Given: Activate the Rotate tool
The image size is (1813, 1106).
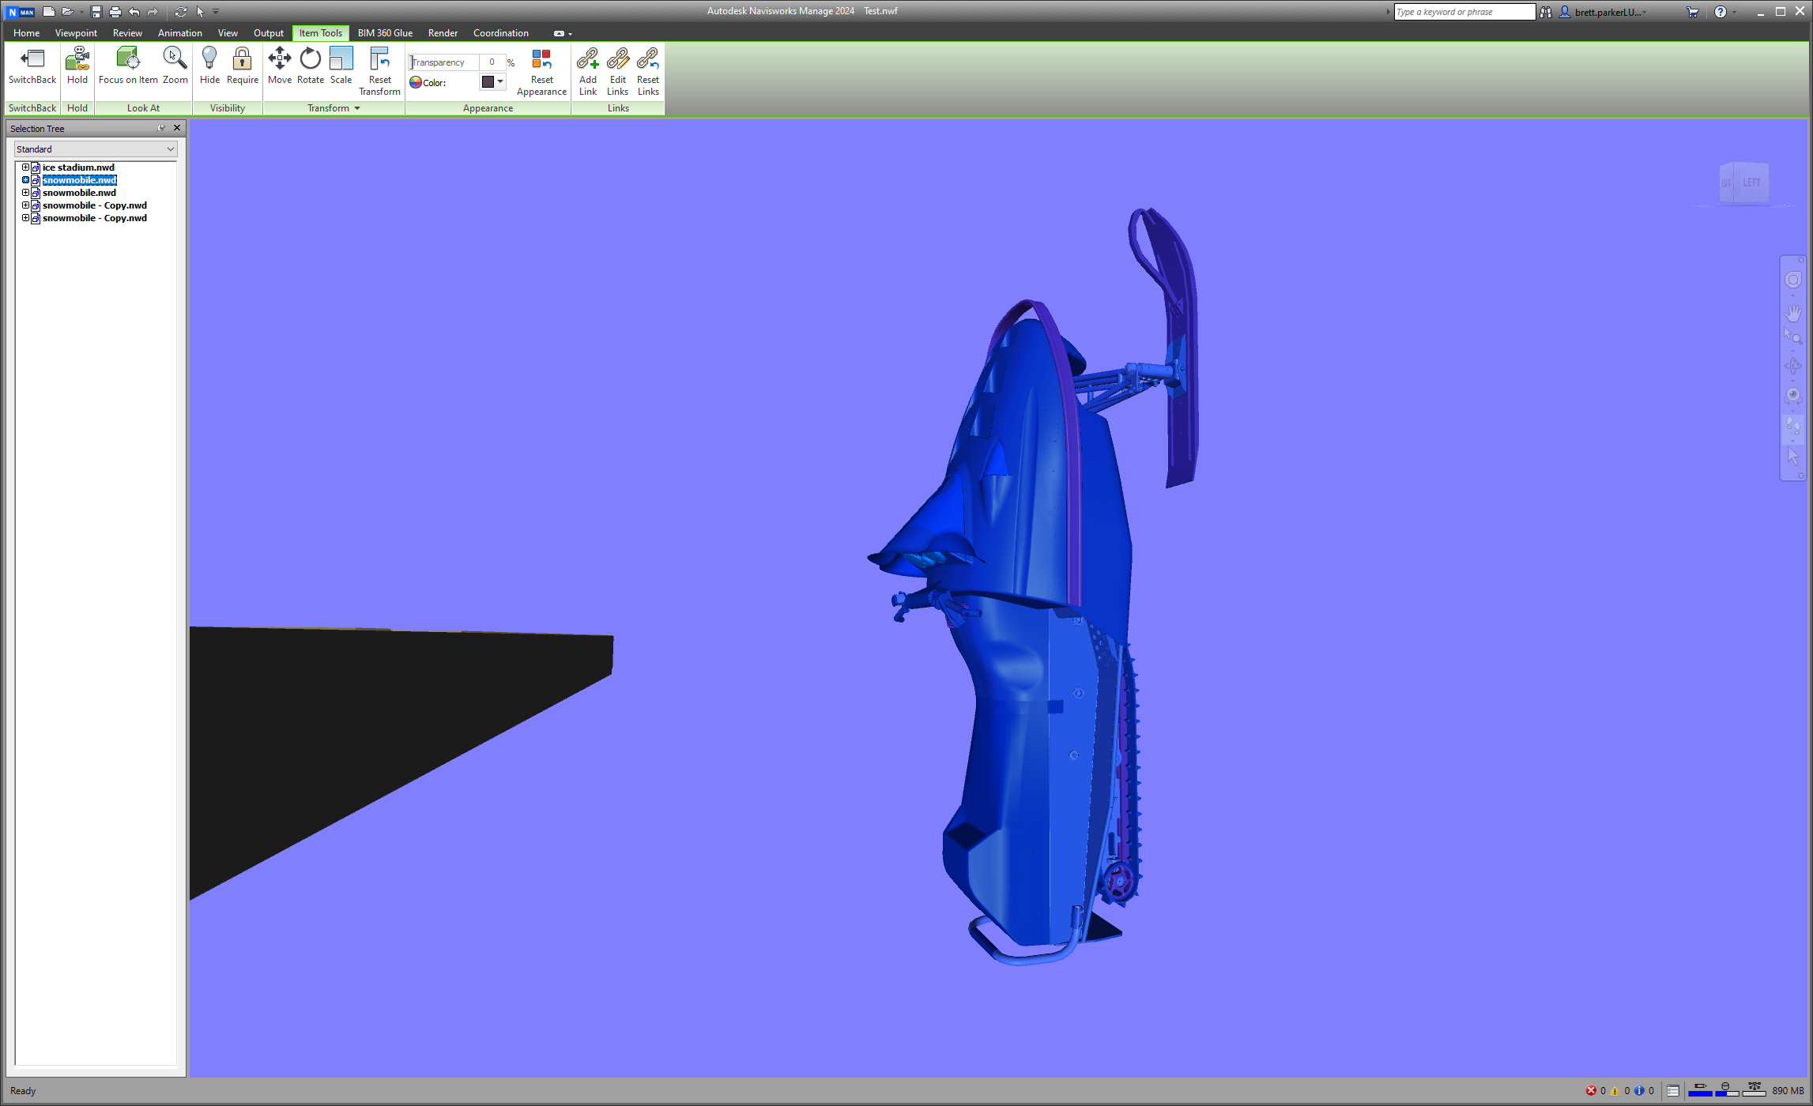Looking at the screenshot, I should point(310,67).
